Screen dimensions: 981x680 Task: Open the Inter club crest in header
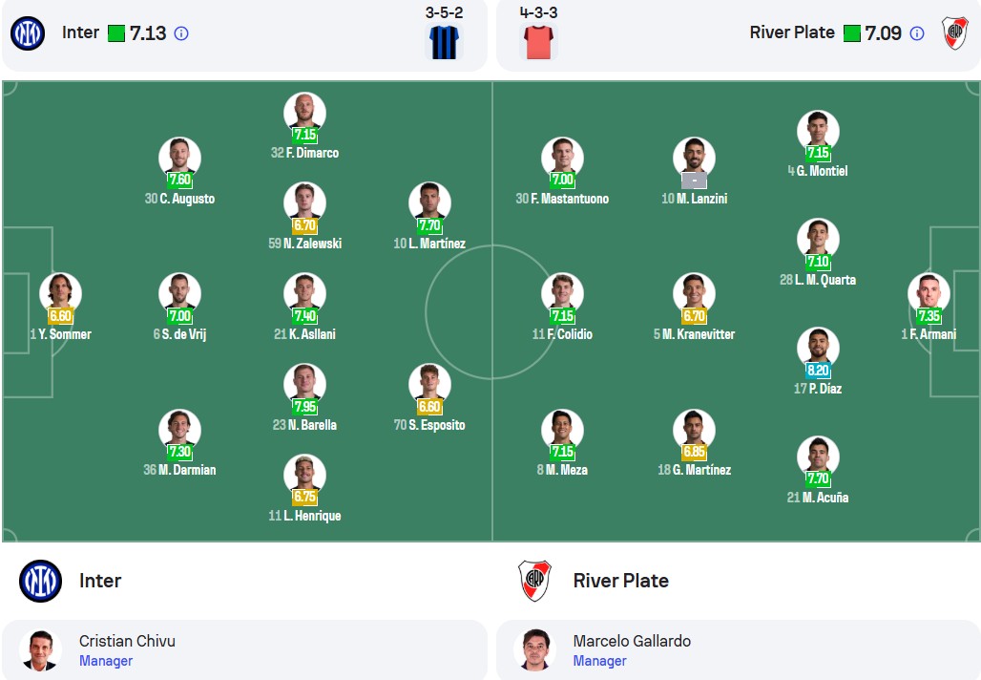(x=28, y=33)
